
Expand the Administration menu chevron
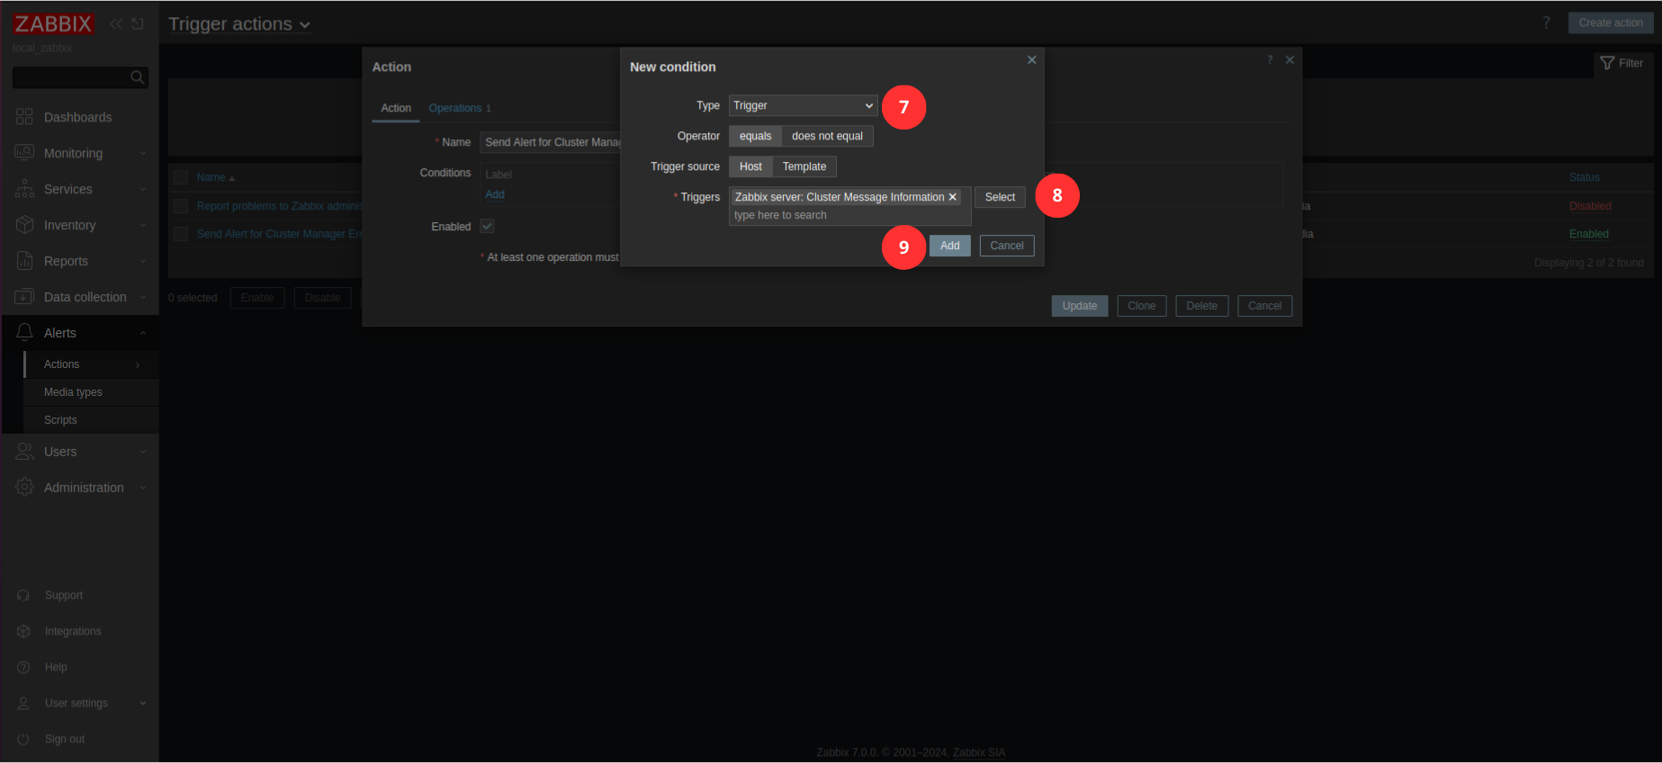[142, 489]
